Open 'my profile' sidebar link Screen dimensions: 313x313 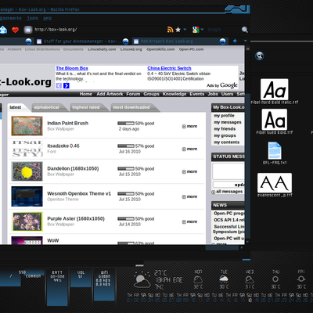point(224,116)
